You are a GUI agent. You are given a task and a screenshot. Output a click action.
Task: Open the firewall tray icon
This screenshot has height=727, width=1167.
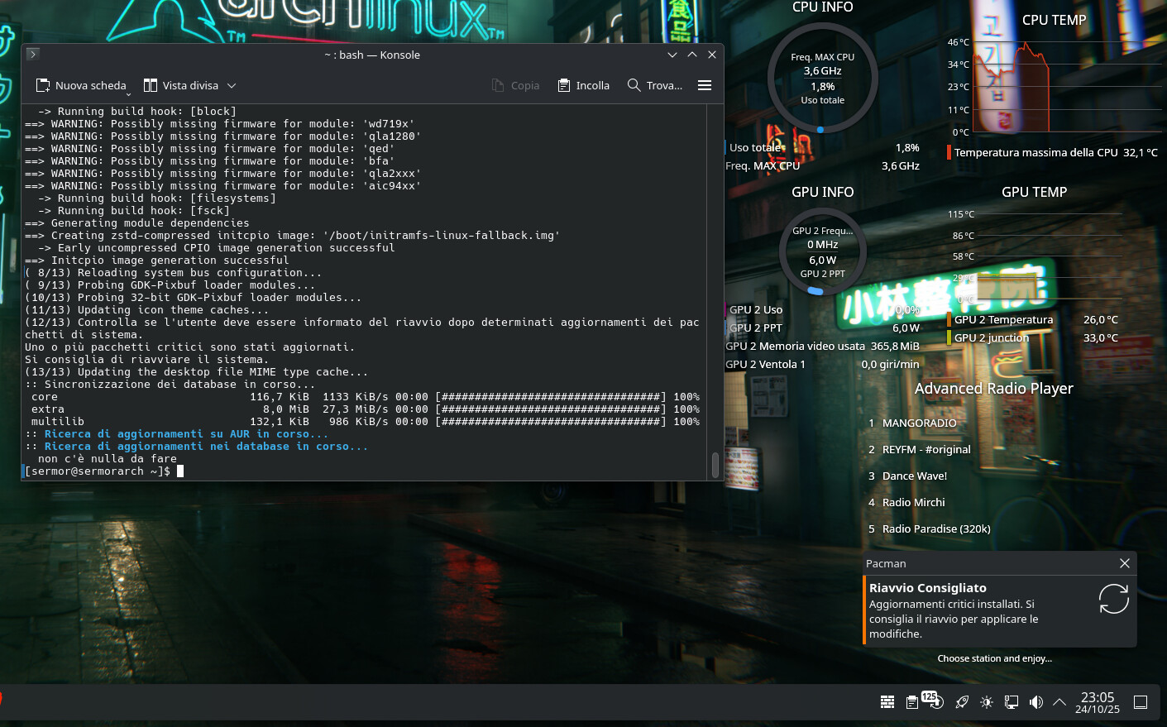pyautogui.click(x=887, y=702)
